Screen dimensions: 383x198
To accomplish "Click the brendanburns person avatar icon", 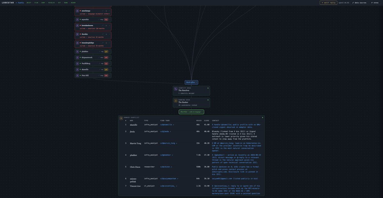I will pyautogui.click(x=77, y=25).
